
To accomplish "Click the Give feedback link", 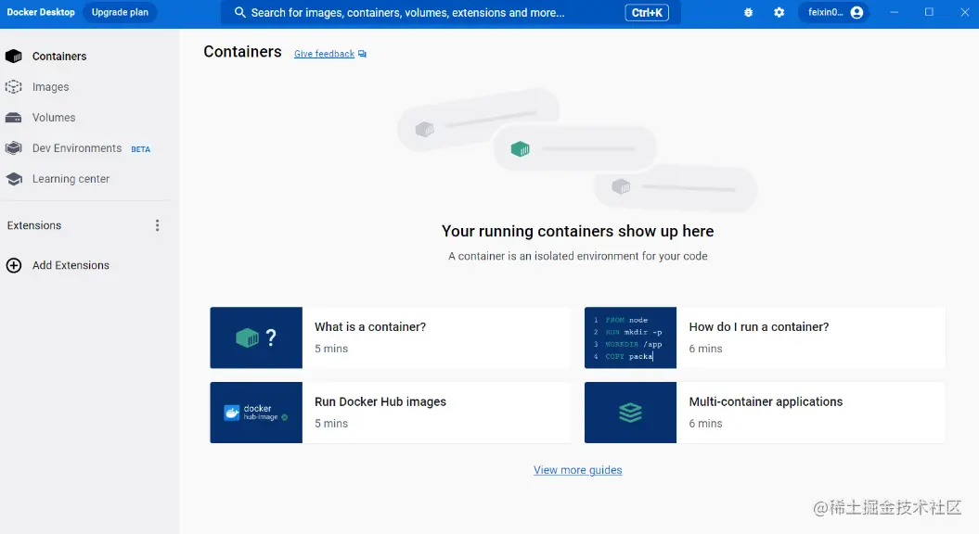I will (x=324, y=55).
